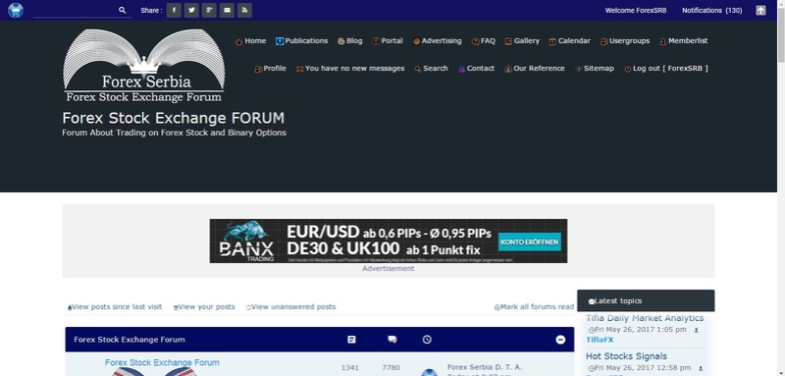Share by email envelope icon
The width and height of the screenshot is (785, 376).
pos(227,10)
